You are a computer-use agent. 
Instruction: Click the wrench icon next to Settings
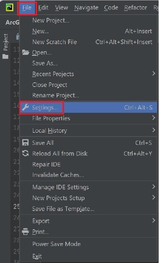(25, 107)
